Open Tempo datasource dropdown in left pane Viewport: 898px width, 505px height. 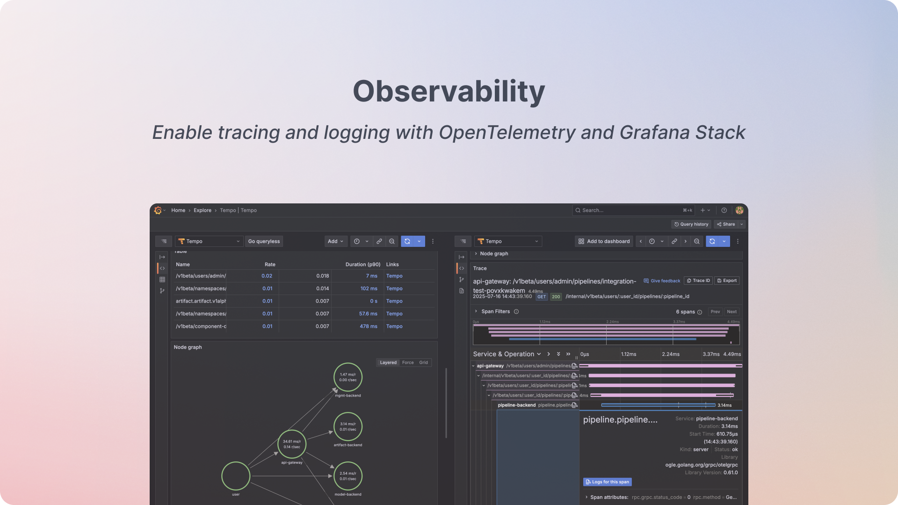point(209,241)
